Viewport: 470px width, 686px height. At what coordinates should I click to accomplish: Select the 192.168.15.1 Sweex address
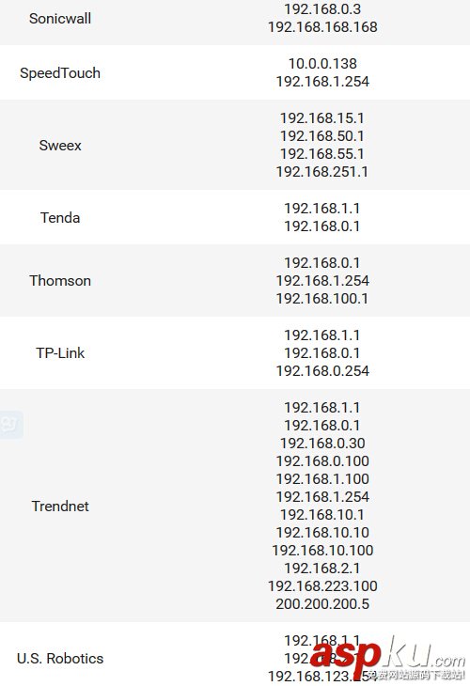tap(322, 117)
